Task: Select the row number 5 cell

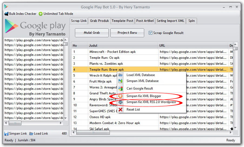Action: coord(80,76)
